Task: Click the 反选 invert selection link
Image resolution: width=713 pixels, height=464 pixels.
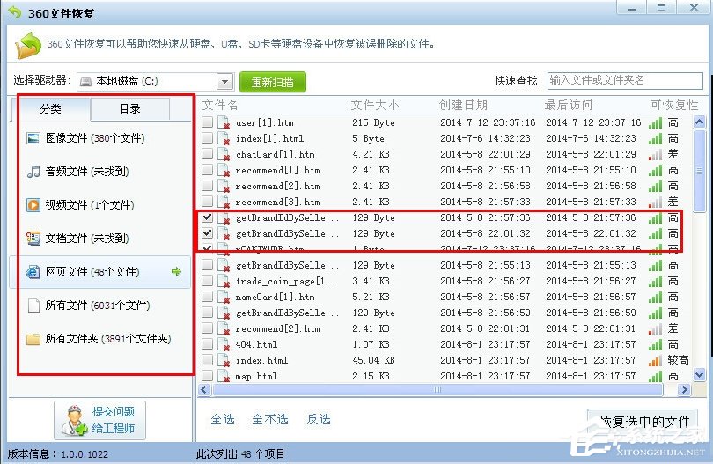Action: point(319,419)
